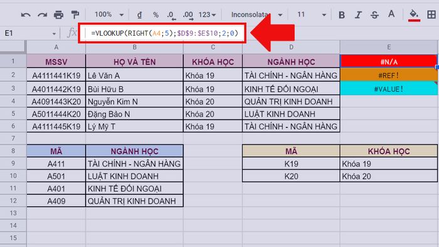Select cell A5011444K20
Viewport: 439px width, 247px height.
coord(56,114)
